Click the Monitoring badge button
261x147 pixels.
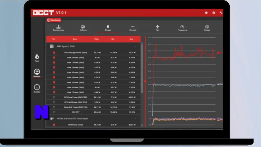[x=54, y=20]
